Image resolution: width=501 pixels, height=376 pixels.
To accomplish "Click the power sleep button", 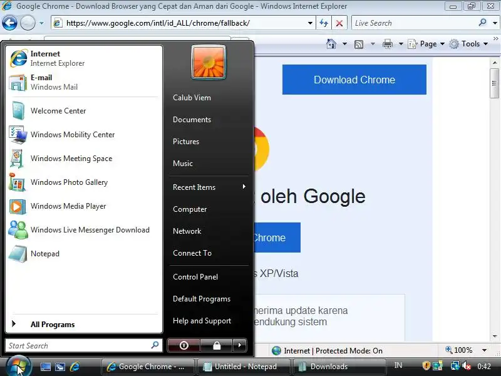I will (x=183, y=345).
